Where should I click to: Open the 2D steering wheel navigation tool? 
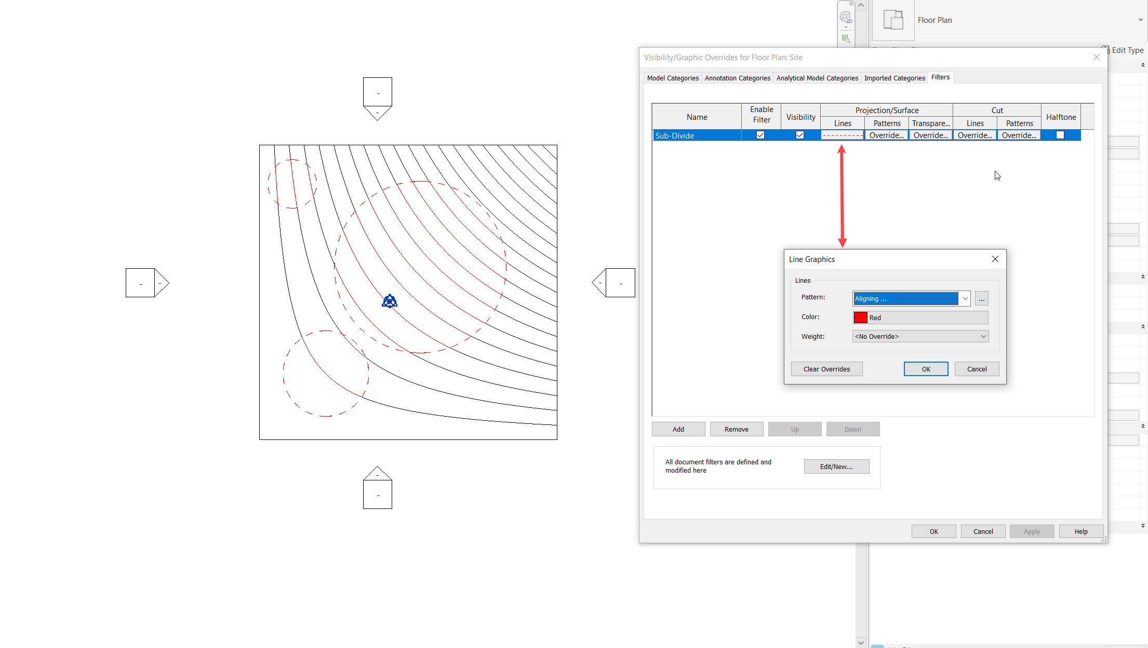click(845, 18)
